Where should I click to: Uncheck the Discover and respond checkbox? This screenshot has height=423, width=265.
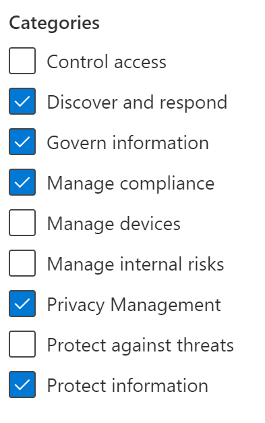22,101
